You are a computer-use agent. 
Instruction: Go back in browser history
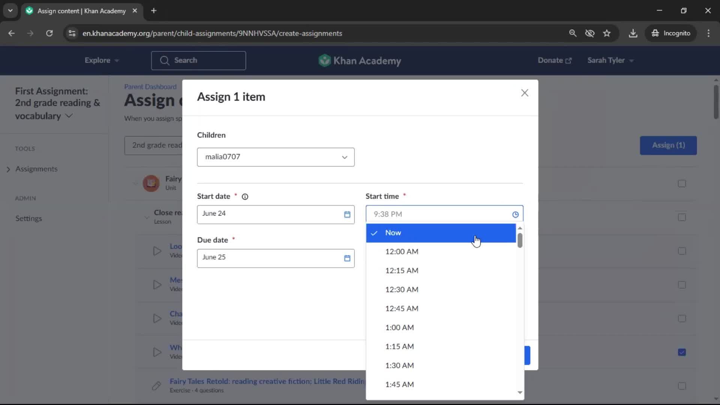tap(12, 33)
